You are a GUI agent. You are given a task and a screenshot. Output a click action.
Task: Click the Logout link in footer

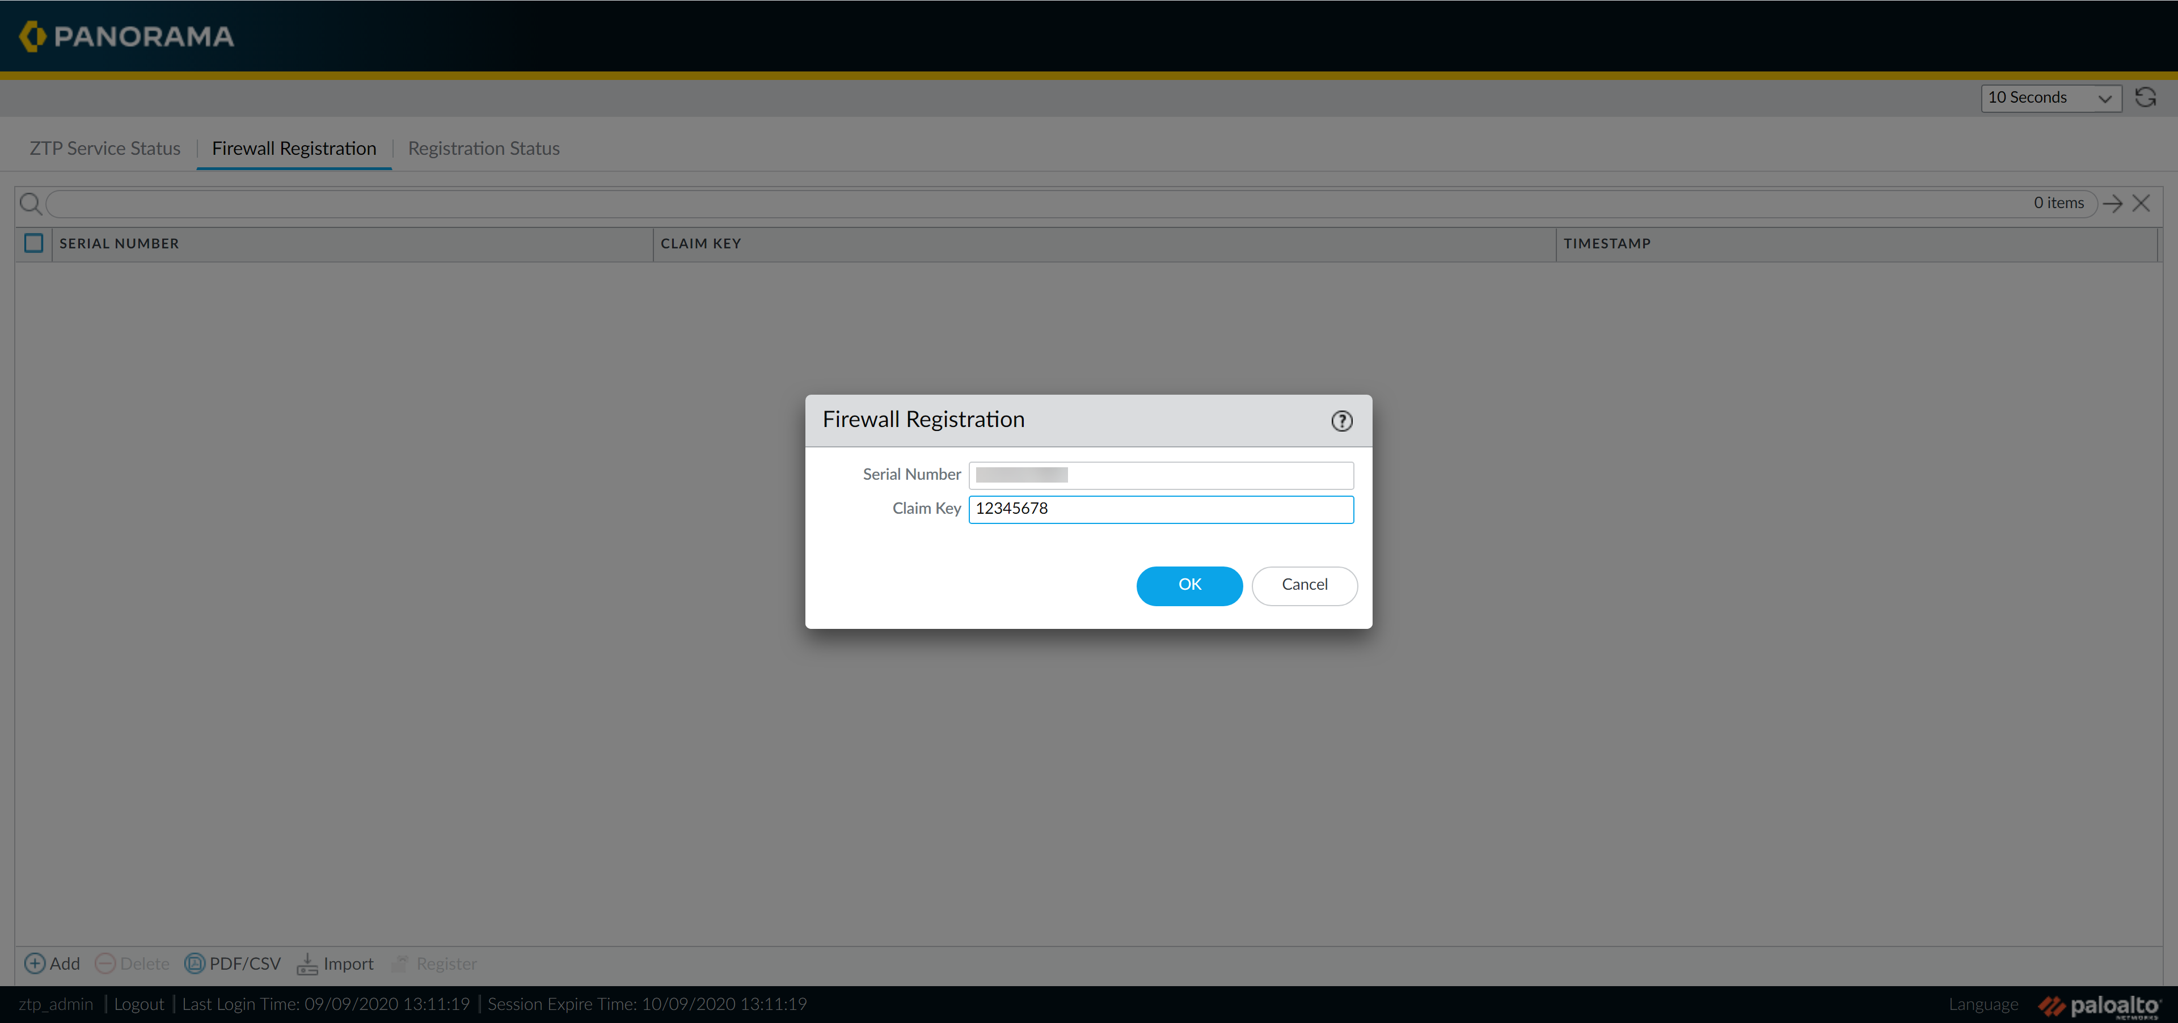pyautogui.click(x=138, y=1004)
